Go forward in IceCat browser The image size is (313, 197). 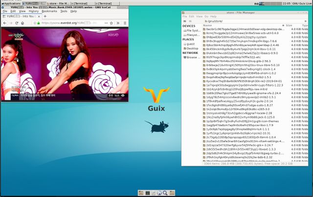pyautogui.click(x=11, y=23)
